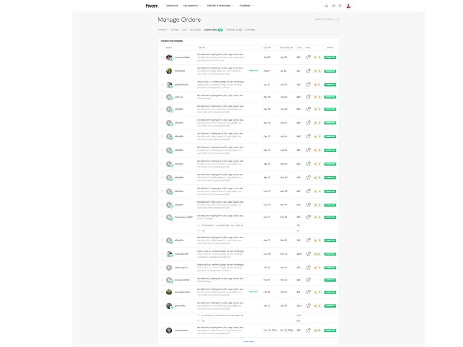Star beaudozier983's order
This screenshot has height=347, width=463.
[x=162, y=280]
